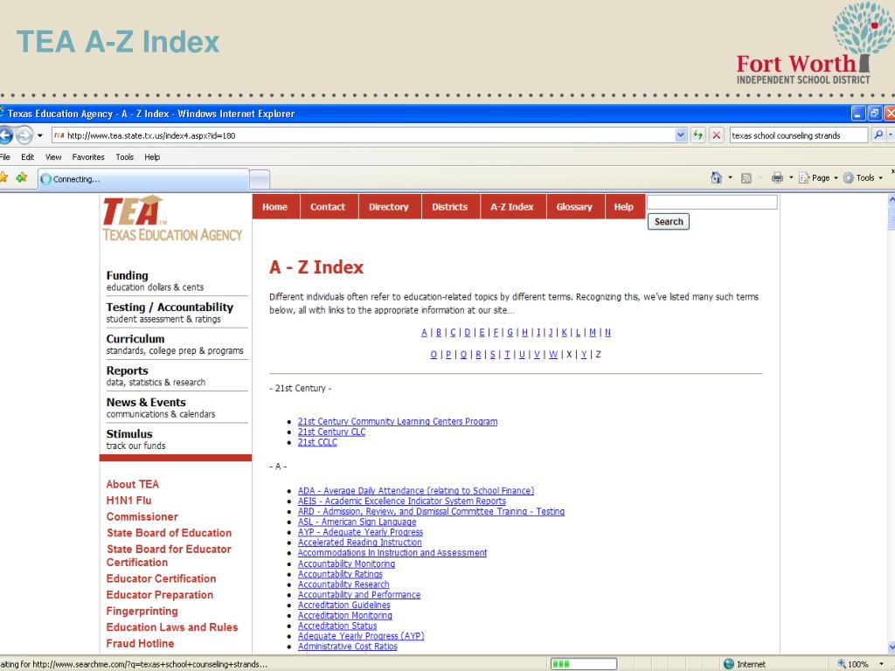
Task: Open a new blank tab button
Action: click(x=260, y=180)
